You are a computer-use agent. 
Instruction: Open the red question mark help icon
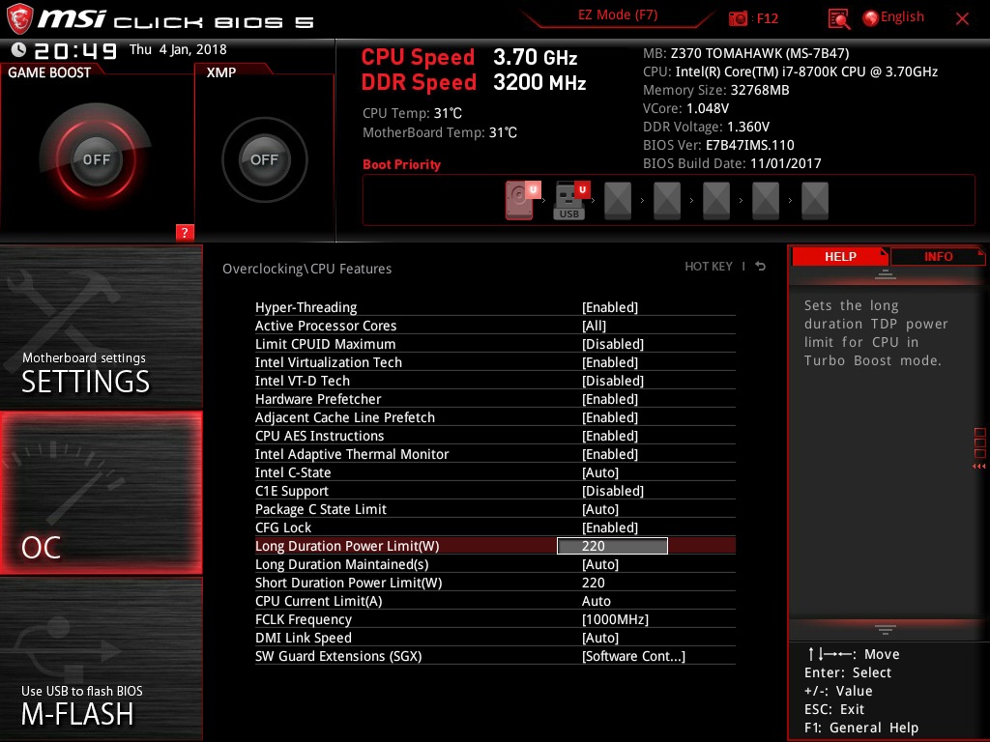click(x=185, y=232)
